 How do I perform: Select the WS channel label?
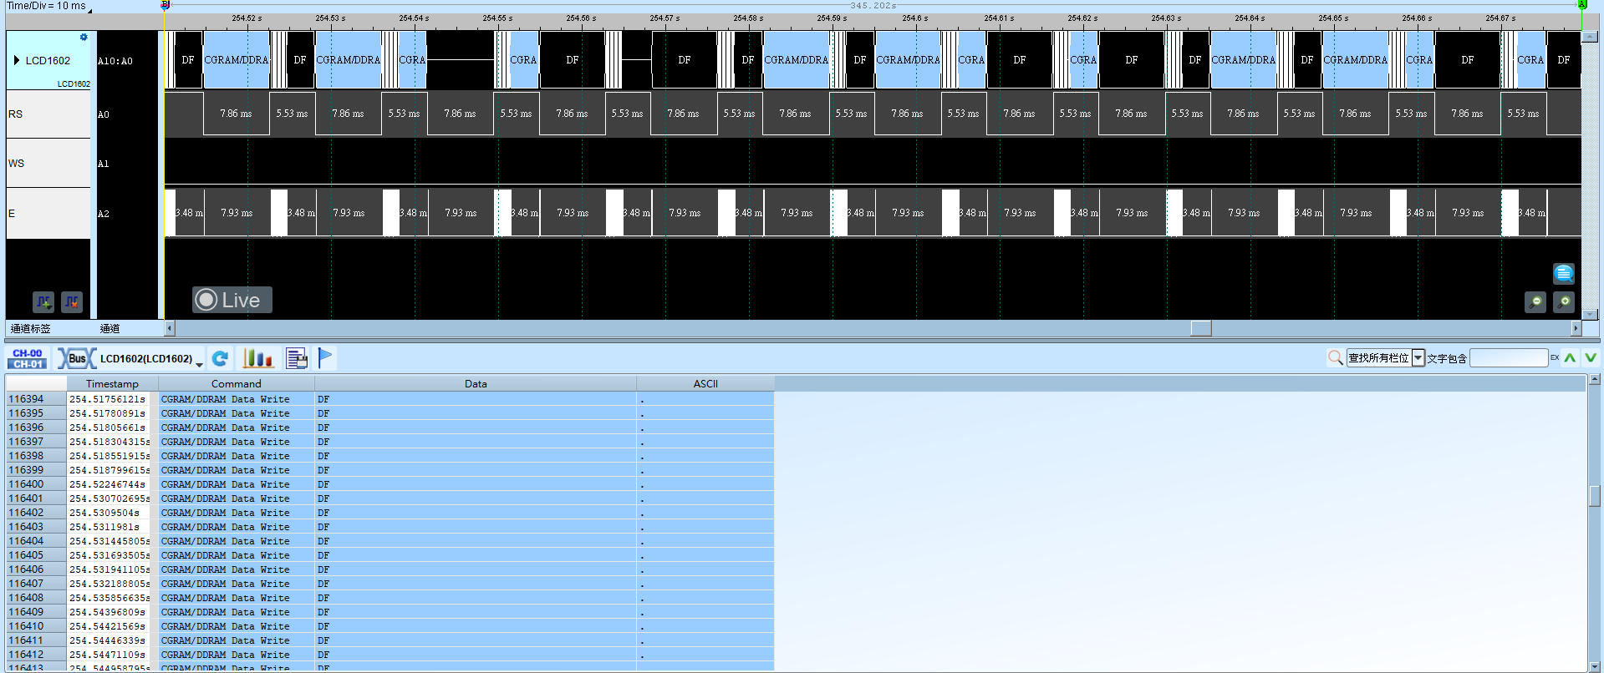tap(48, 164)
